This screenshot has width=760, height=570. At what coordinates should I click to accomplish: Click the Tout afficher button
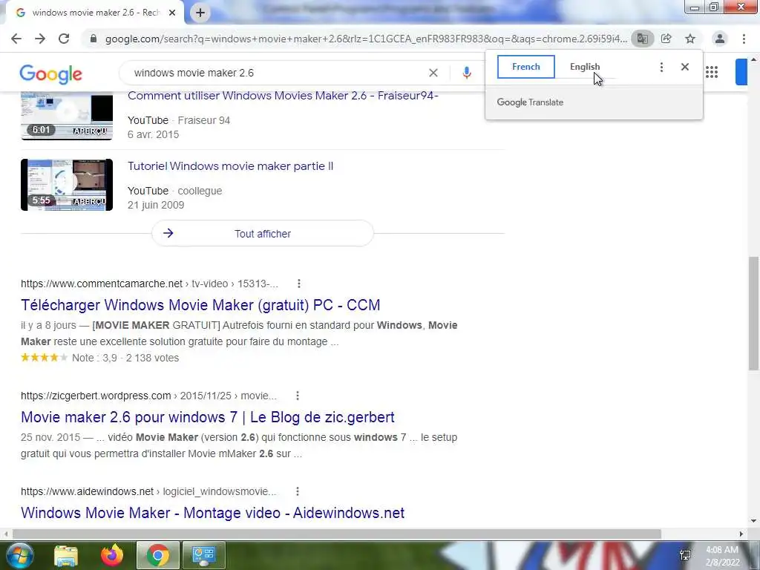263,234
